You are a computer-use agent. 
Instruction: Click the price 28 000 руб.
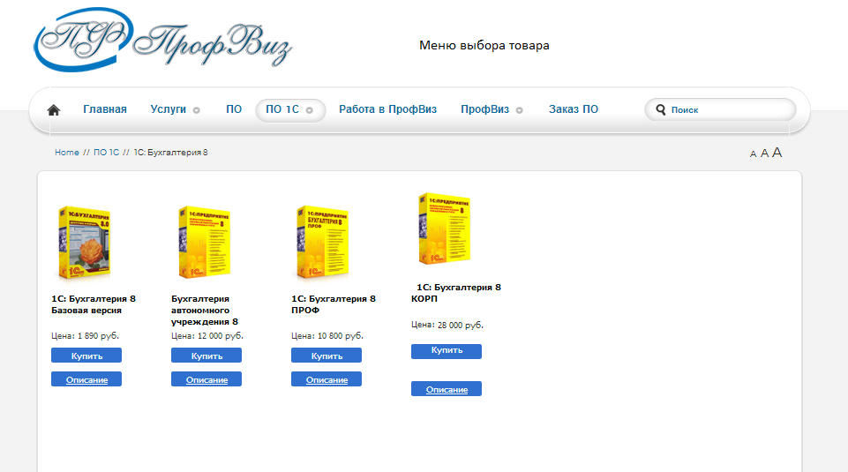(x=461, y=325)
